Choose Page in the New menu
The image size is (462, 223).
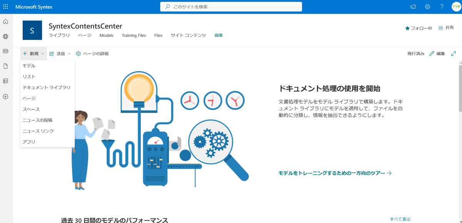(47, 98)
